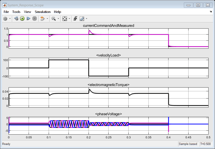Toggle the Cursor Measurements ruler icon
Viewport: 215px width, 149px height.
coord(82,19)
